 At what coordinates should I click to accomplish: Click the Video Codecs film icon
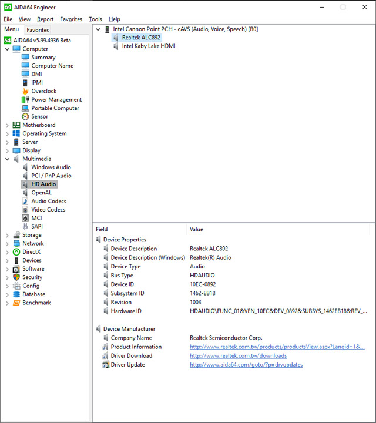25,210
